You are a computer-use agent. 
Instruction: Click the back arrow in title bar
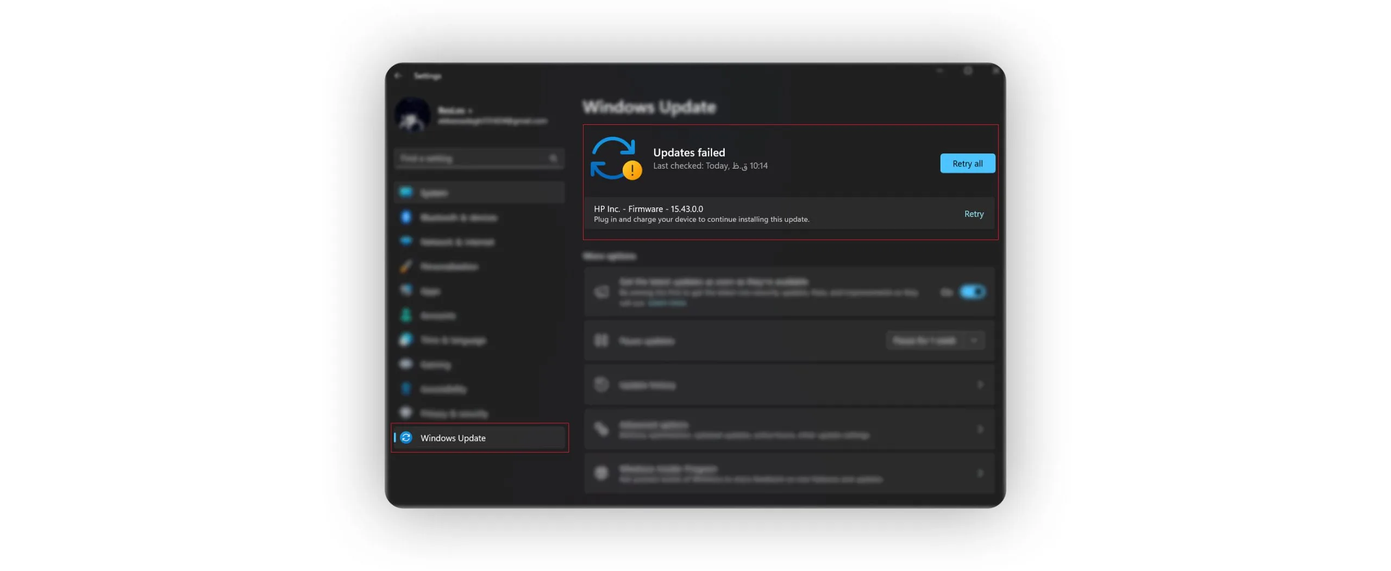point(398,76)
